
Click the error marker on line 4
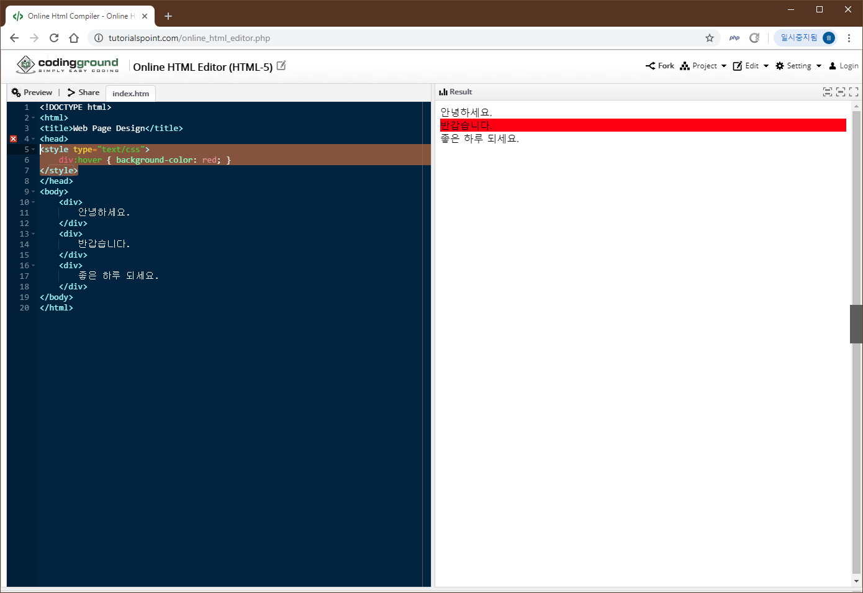(x=14, y=139)
